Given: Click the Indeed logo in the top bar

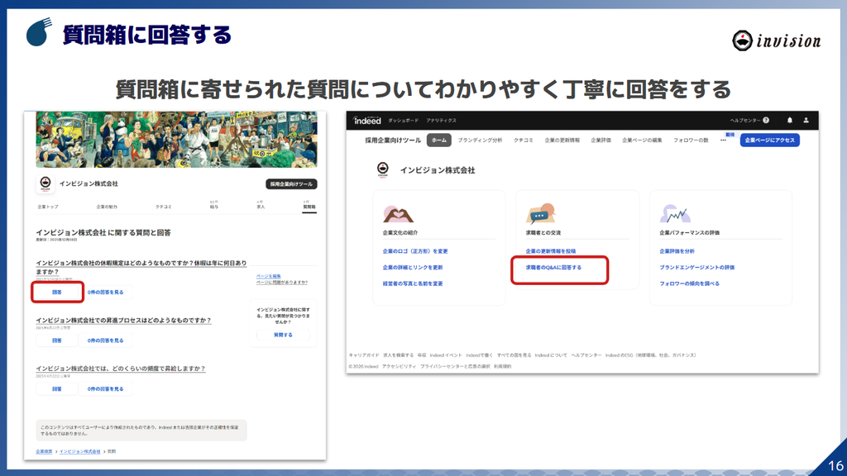Looking at the screenshot, I should (367, 121).
